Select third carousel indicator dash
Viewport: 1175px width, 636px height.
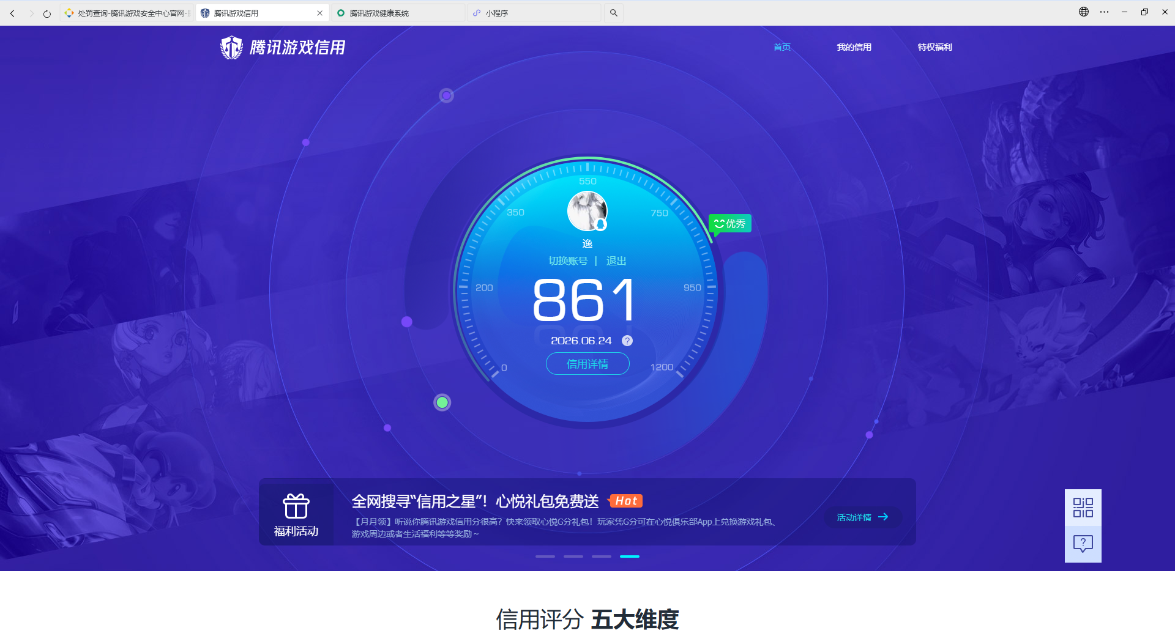[x=602, y=556]
